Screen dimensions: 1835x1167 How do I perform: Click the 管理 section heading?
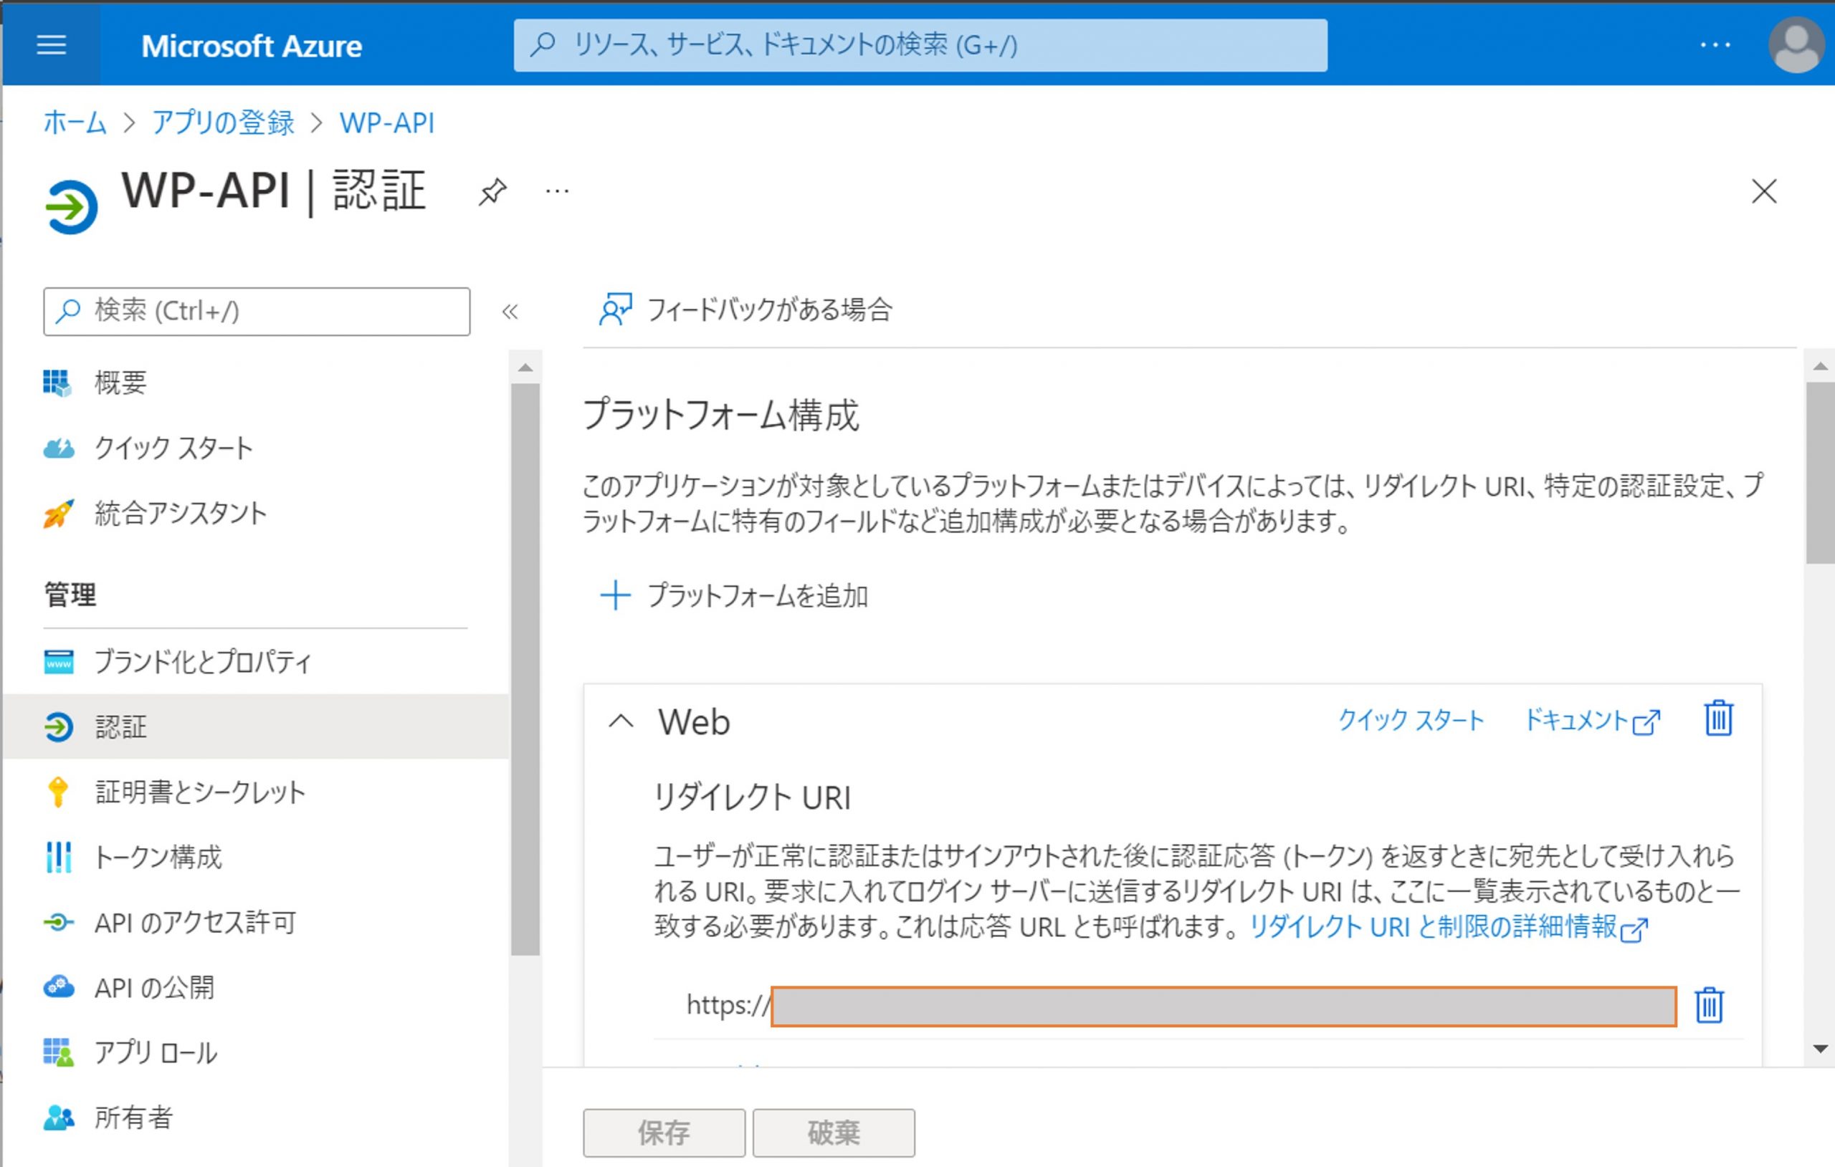pos(70,595)
